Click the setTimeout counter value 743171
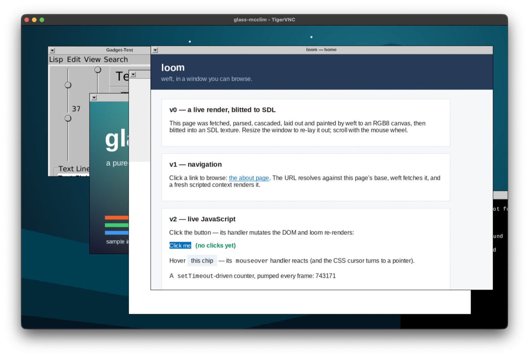The image size is (529, 357). 326,276
